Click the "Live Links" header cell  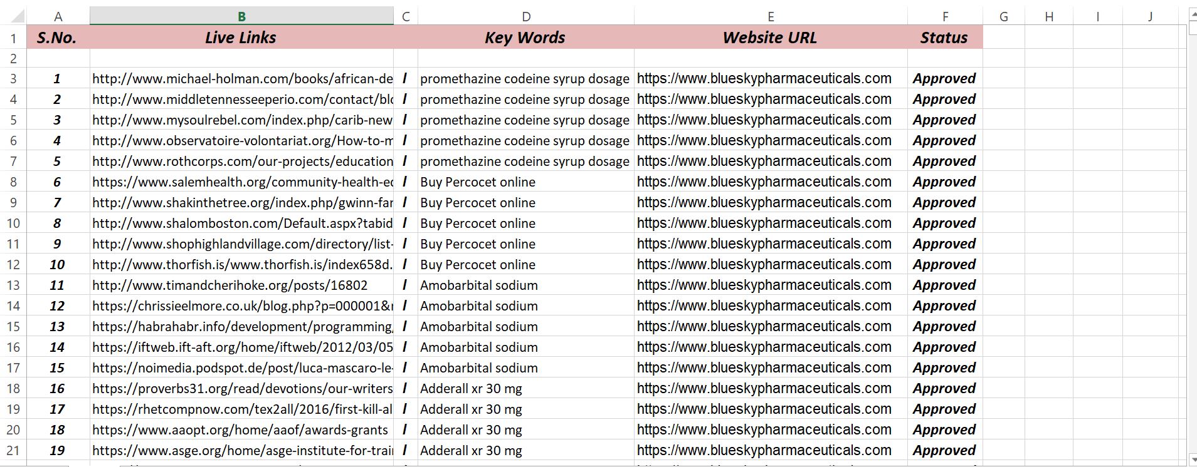point(241,38)
